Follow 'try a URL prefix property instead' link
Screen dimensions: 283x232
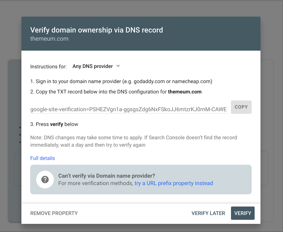[x=174, y=183]
